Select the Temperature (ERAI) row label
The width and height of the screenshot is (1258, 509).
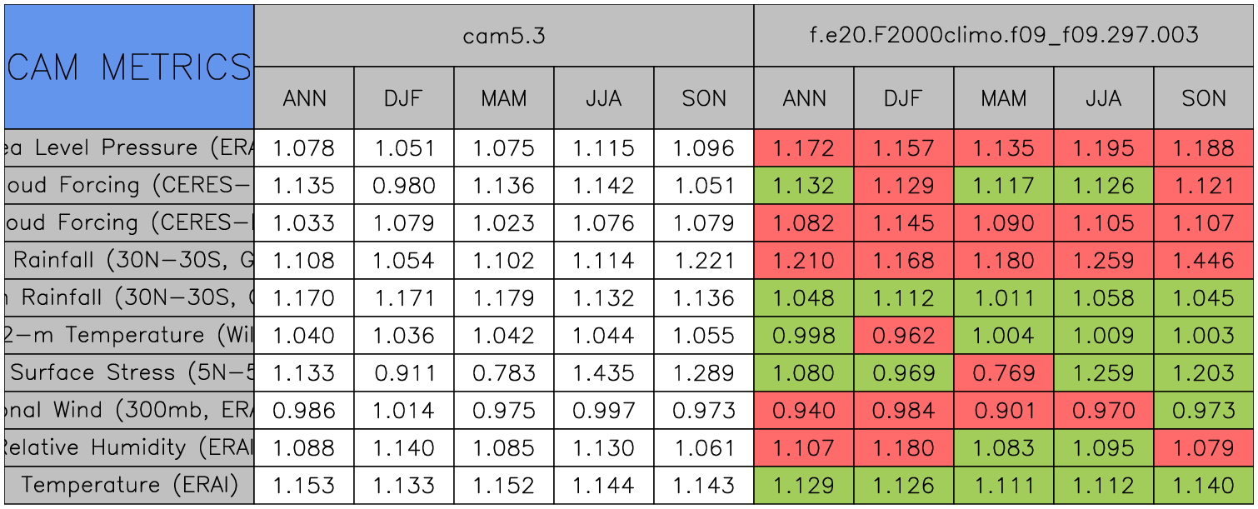[128, 485]
